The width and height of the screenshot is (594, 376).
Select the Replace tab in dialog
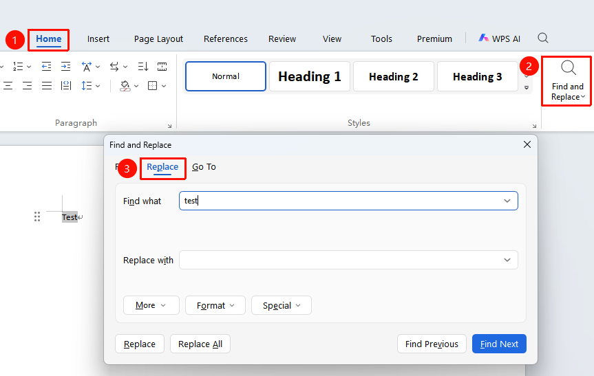point(162,168)
